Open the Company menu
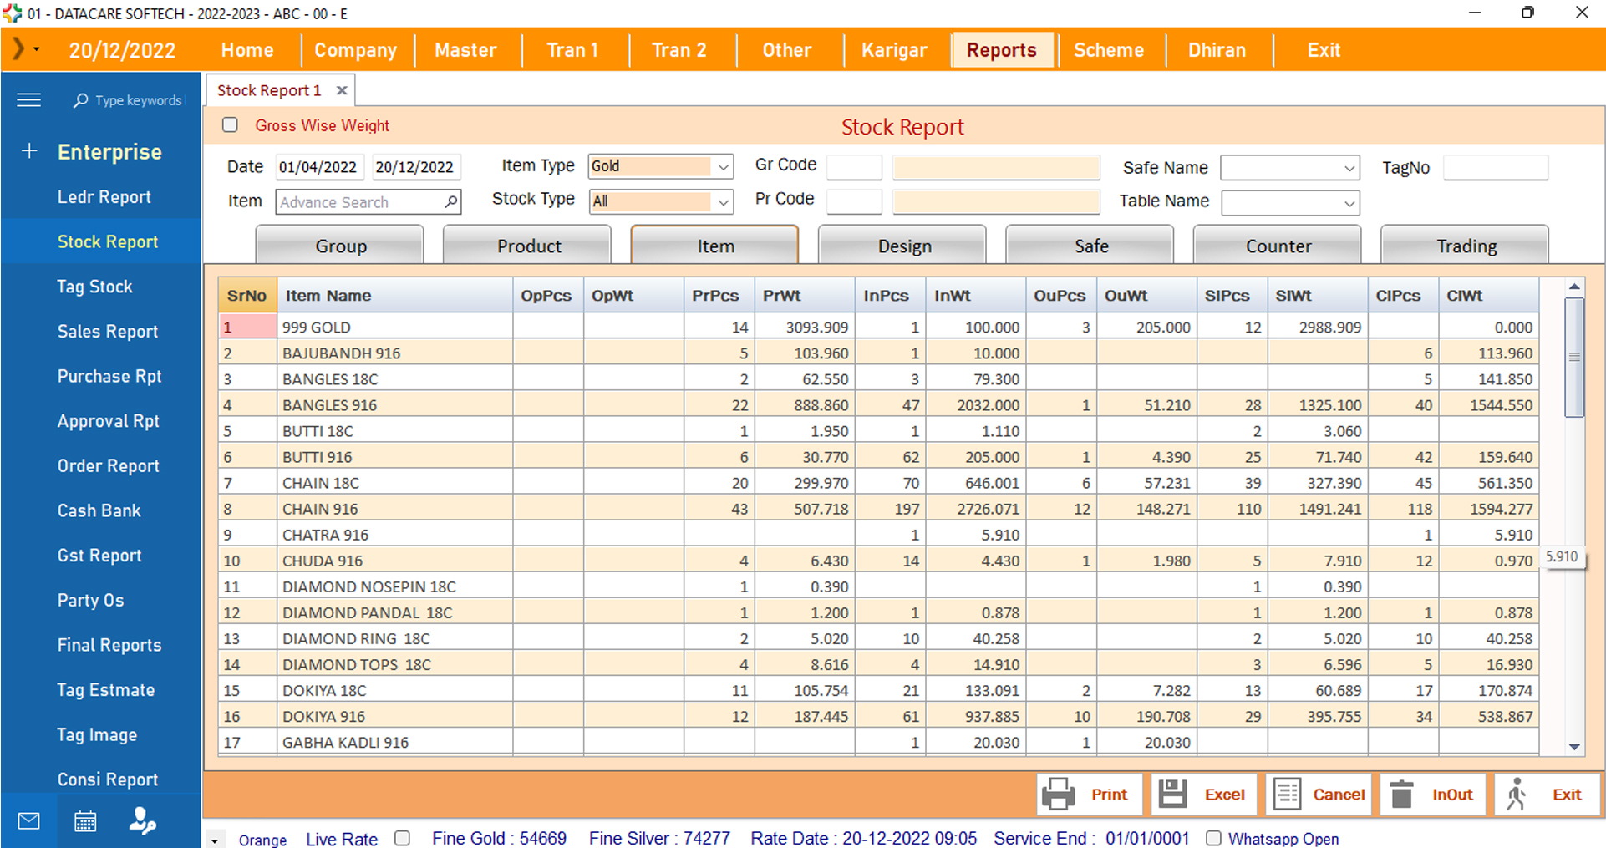 point(355,50)
